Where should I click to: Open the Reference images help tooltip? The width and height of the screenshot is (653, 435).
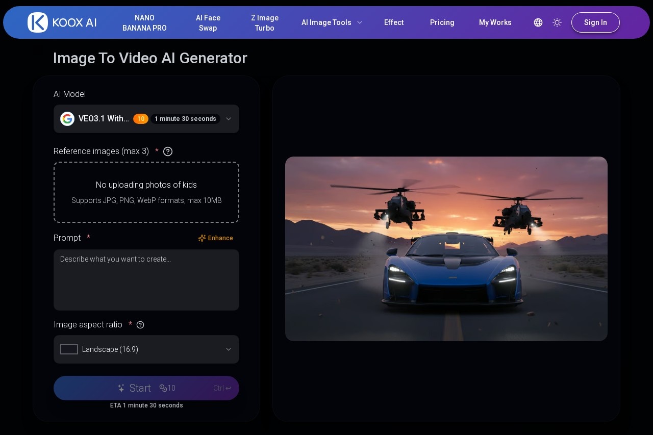[168, 151]
